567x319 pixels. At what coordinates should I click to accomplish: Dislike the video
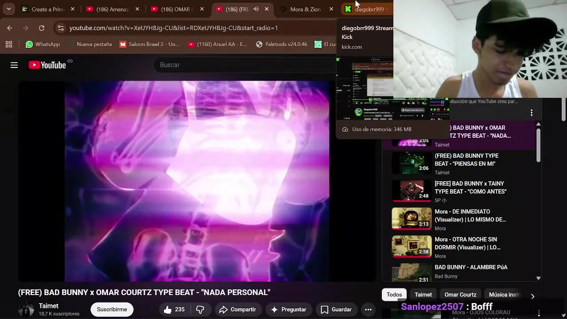click(x=200, y=309)
